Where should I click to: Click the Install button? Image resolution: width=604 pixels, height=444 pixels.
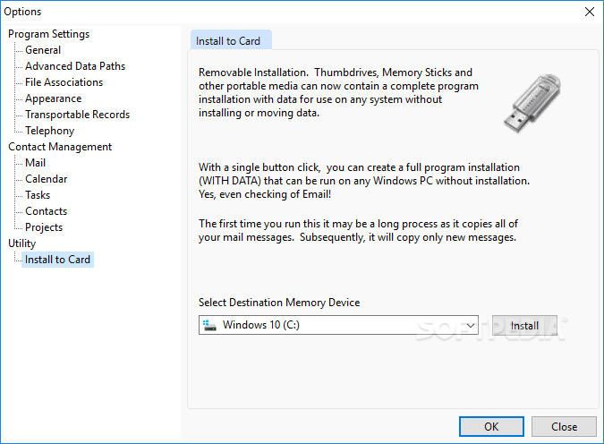tap(524, 326)
